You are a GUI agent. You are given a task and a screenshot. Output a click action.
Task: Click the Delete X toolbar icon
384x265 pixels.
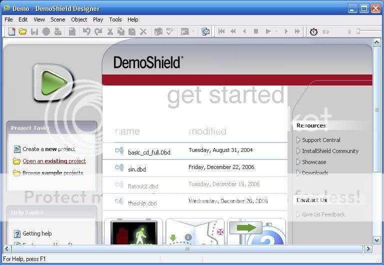(x=143, y=31)
